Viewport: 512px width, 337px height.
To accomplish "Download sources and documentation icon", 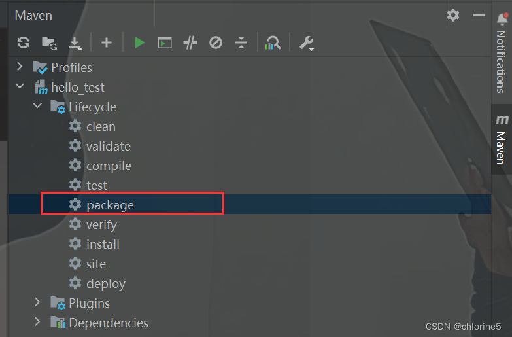I will (x=75, y=43).
